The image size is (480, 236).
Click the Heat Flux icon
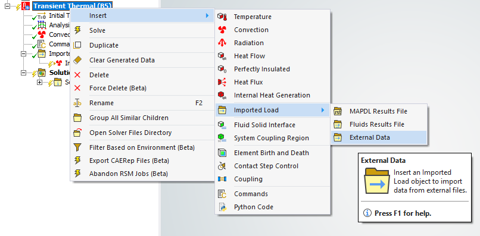222,82
